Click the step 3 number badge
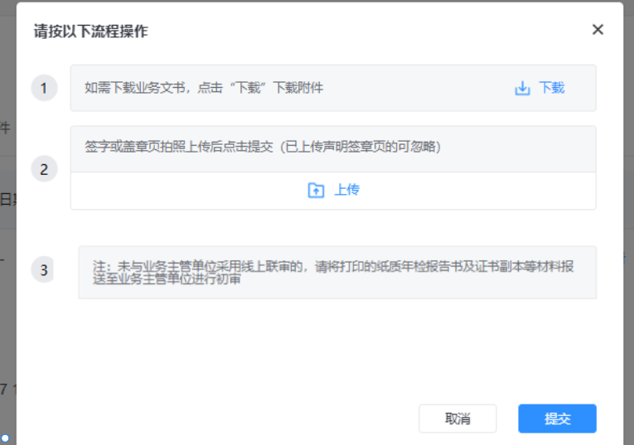This screenshot has height=445, width=634. pyautogui.click(x=44, y=269)
